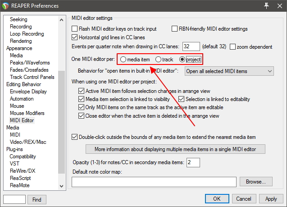Pin the Preferences window with pushpin icon
Image resolution: width=287 pixels, height=207 pixels.
pos(266,6)
